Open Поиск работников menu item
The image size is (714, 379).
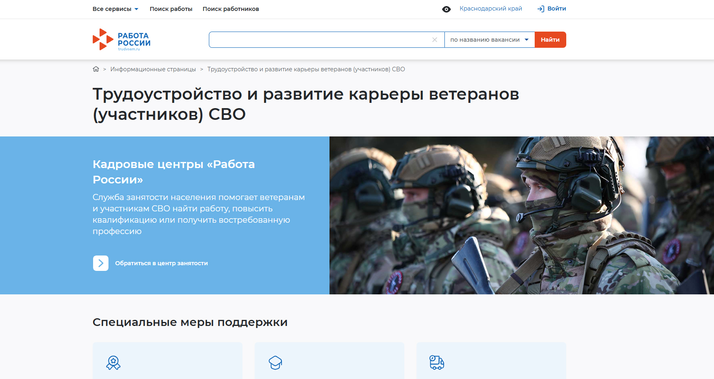231,9
